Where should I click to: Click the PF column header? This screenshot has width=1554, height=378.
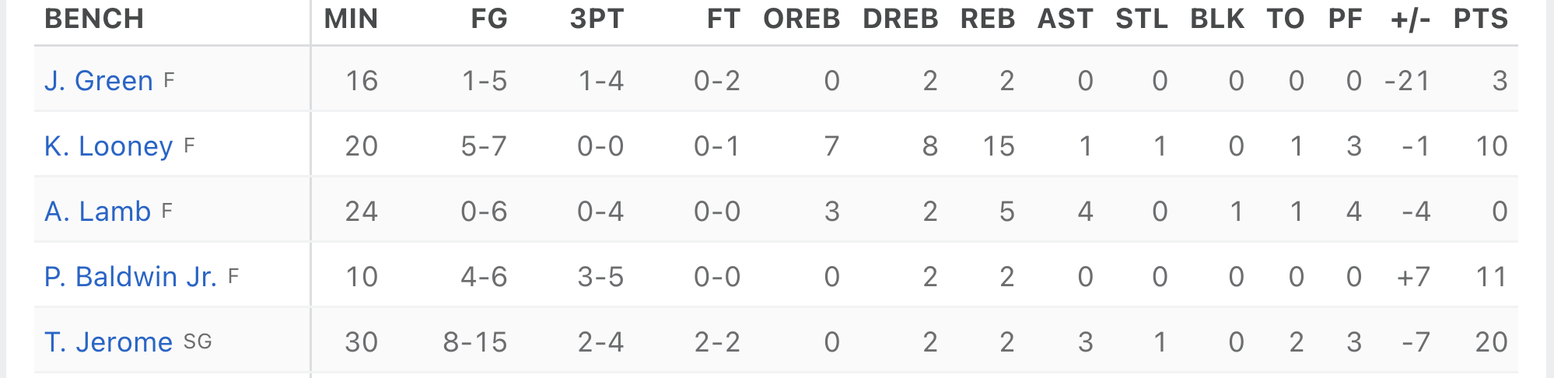(x=1346, y=19)
